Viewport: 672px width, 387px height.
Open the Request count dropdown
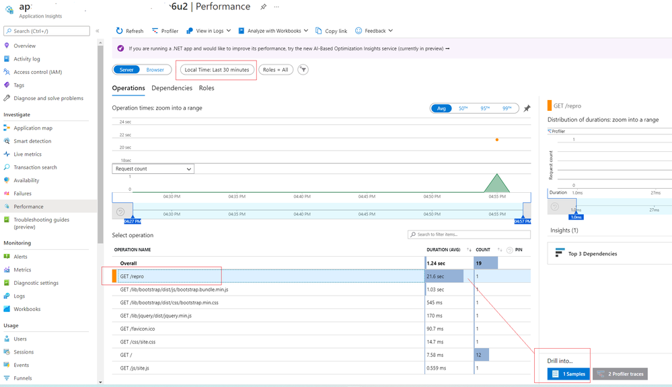point(153,169)
